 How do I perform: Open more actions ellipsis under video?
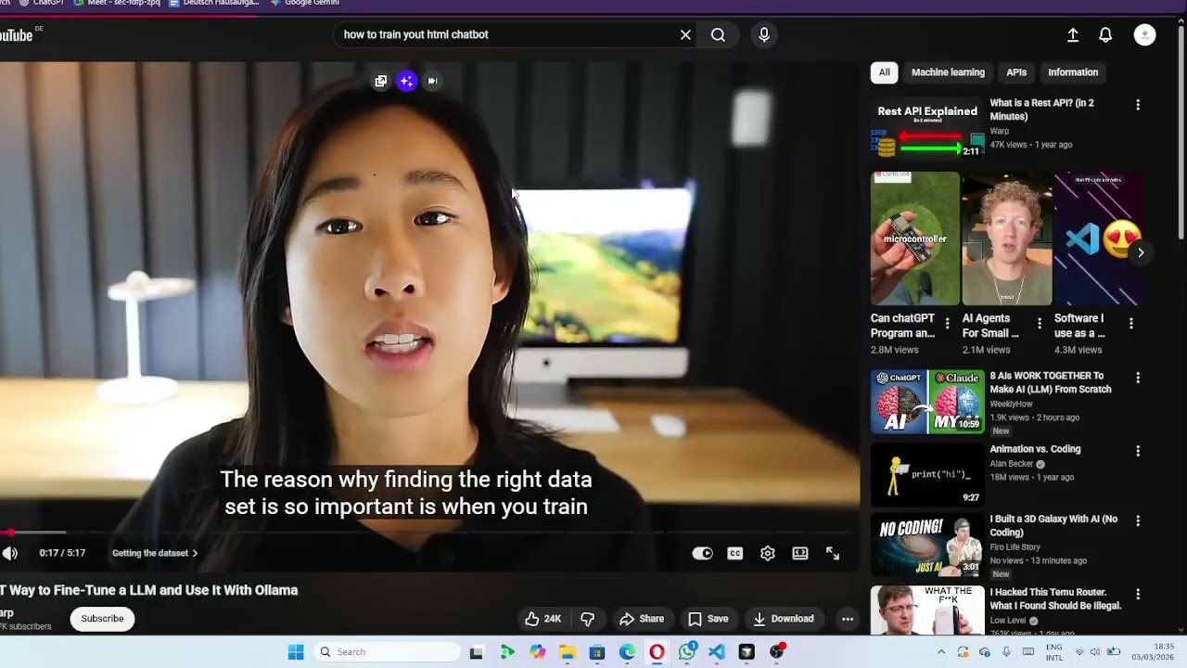[848, 619]
